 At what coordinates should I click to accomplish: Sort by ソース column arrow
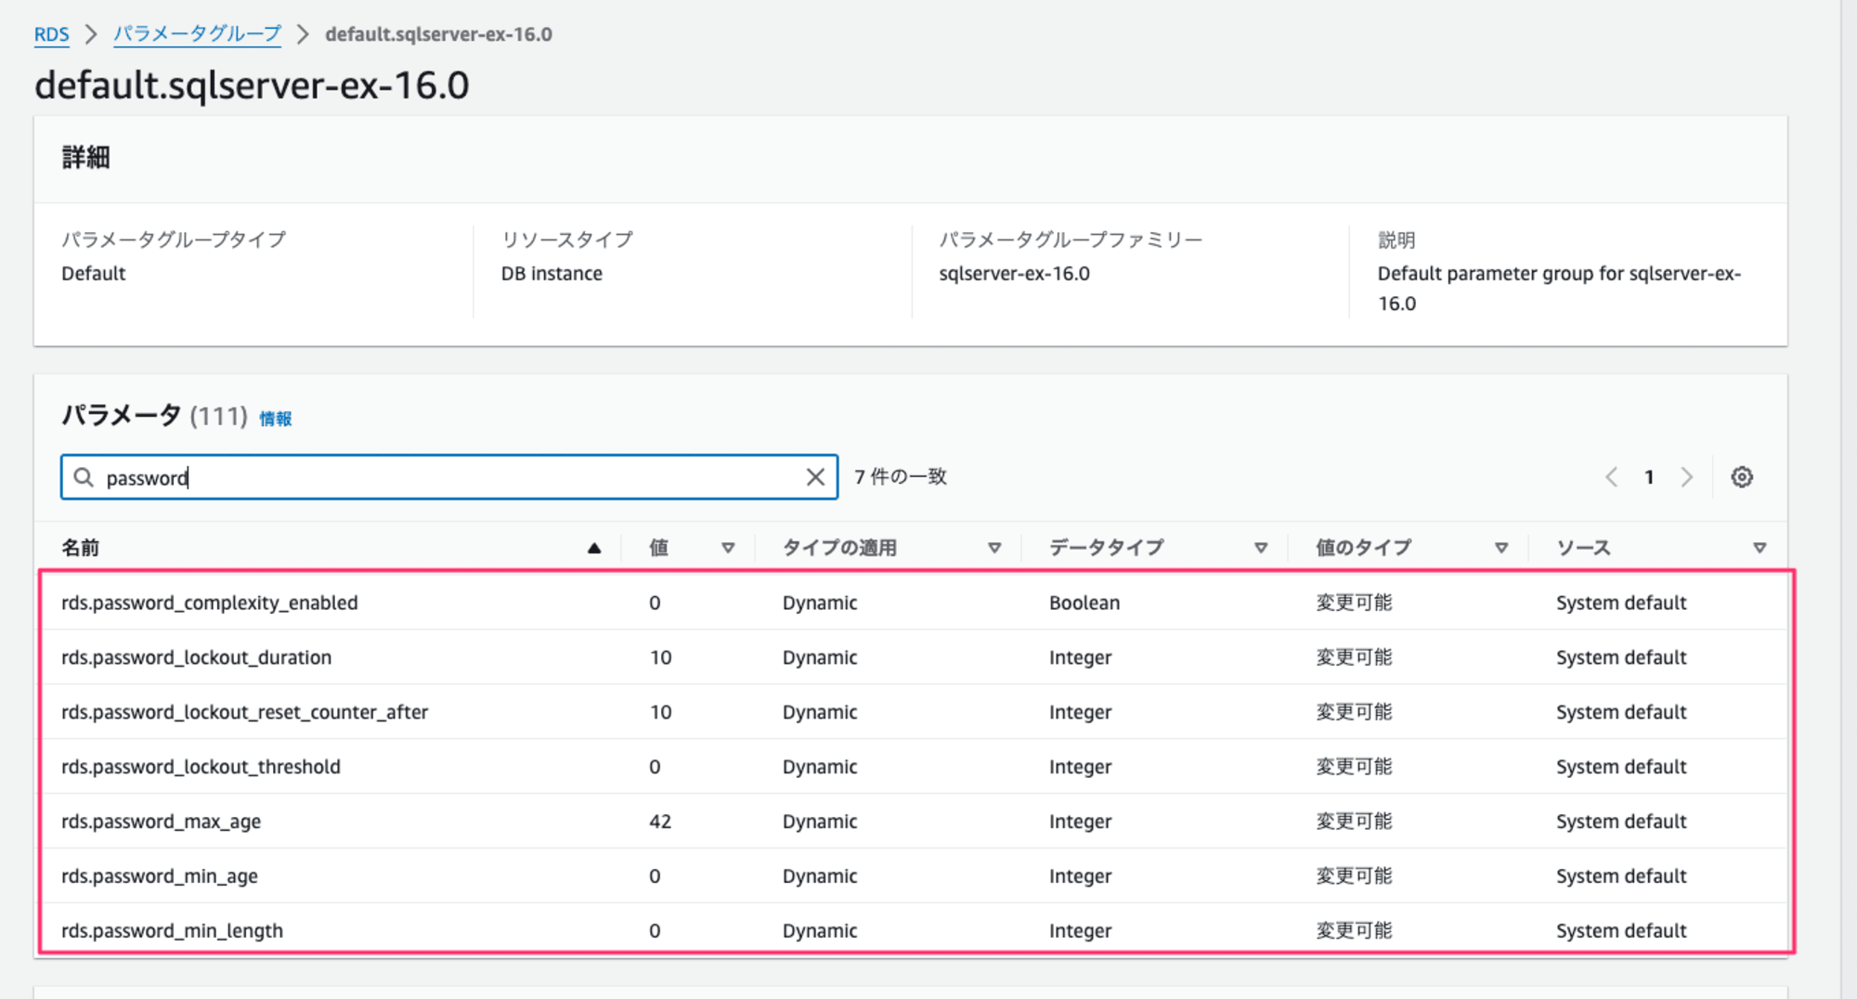click(1760, 549)
